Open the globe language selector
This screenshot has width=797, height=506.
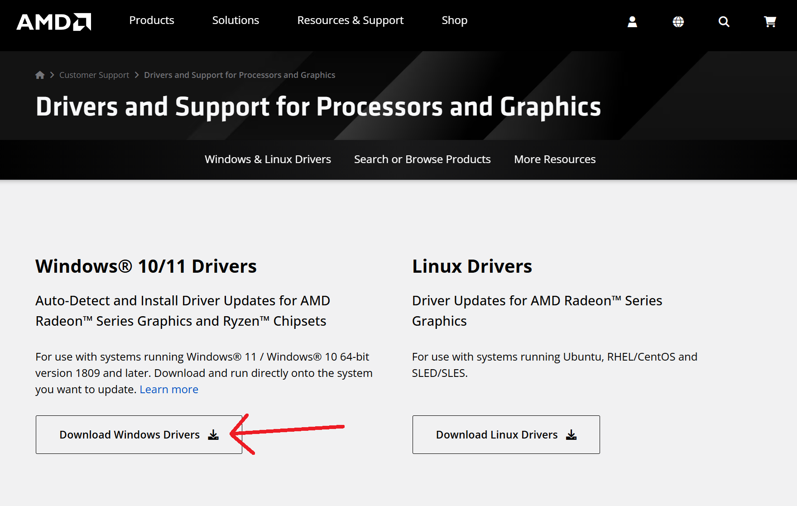678,22
